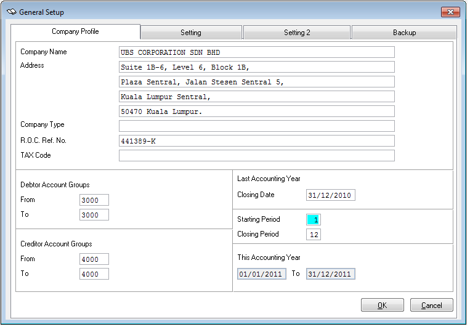Click the empty Company Type field

point(257,126)
